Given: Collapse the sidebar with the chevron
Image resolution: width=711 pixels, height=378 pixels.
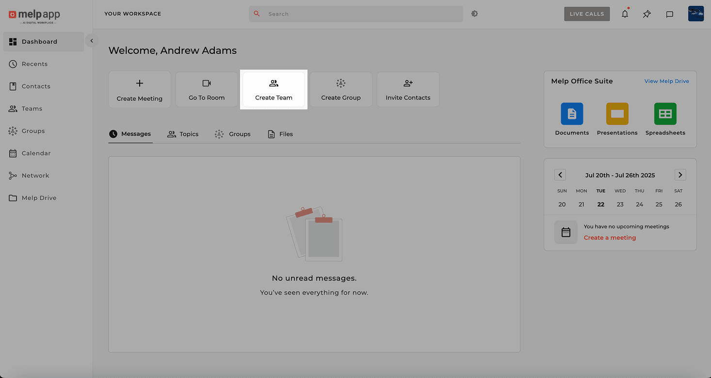Looking at the screenshot, I should tap(92, 40).
